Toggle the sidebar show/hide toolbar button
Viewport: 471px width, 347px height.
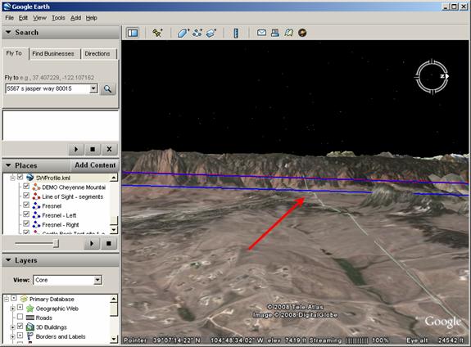click(133, 33)
